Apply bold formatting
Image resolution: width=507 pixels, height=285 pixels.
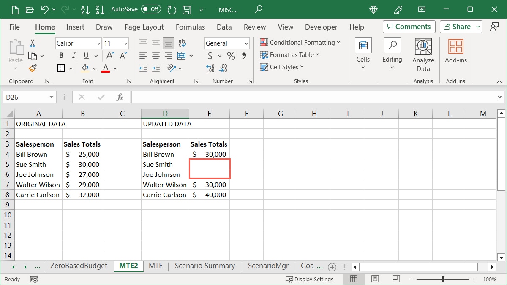(x=61, y=55)
